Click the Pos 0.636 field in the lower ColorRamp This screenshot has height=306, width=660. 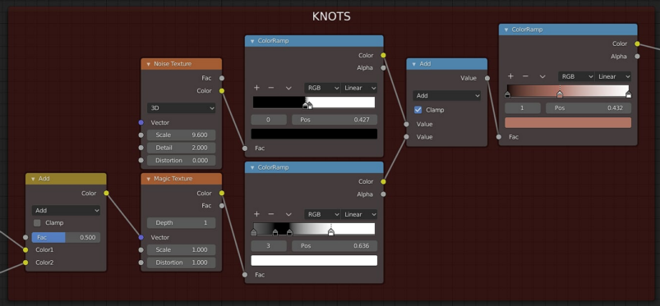click(335, 246)
